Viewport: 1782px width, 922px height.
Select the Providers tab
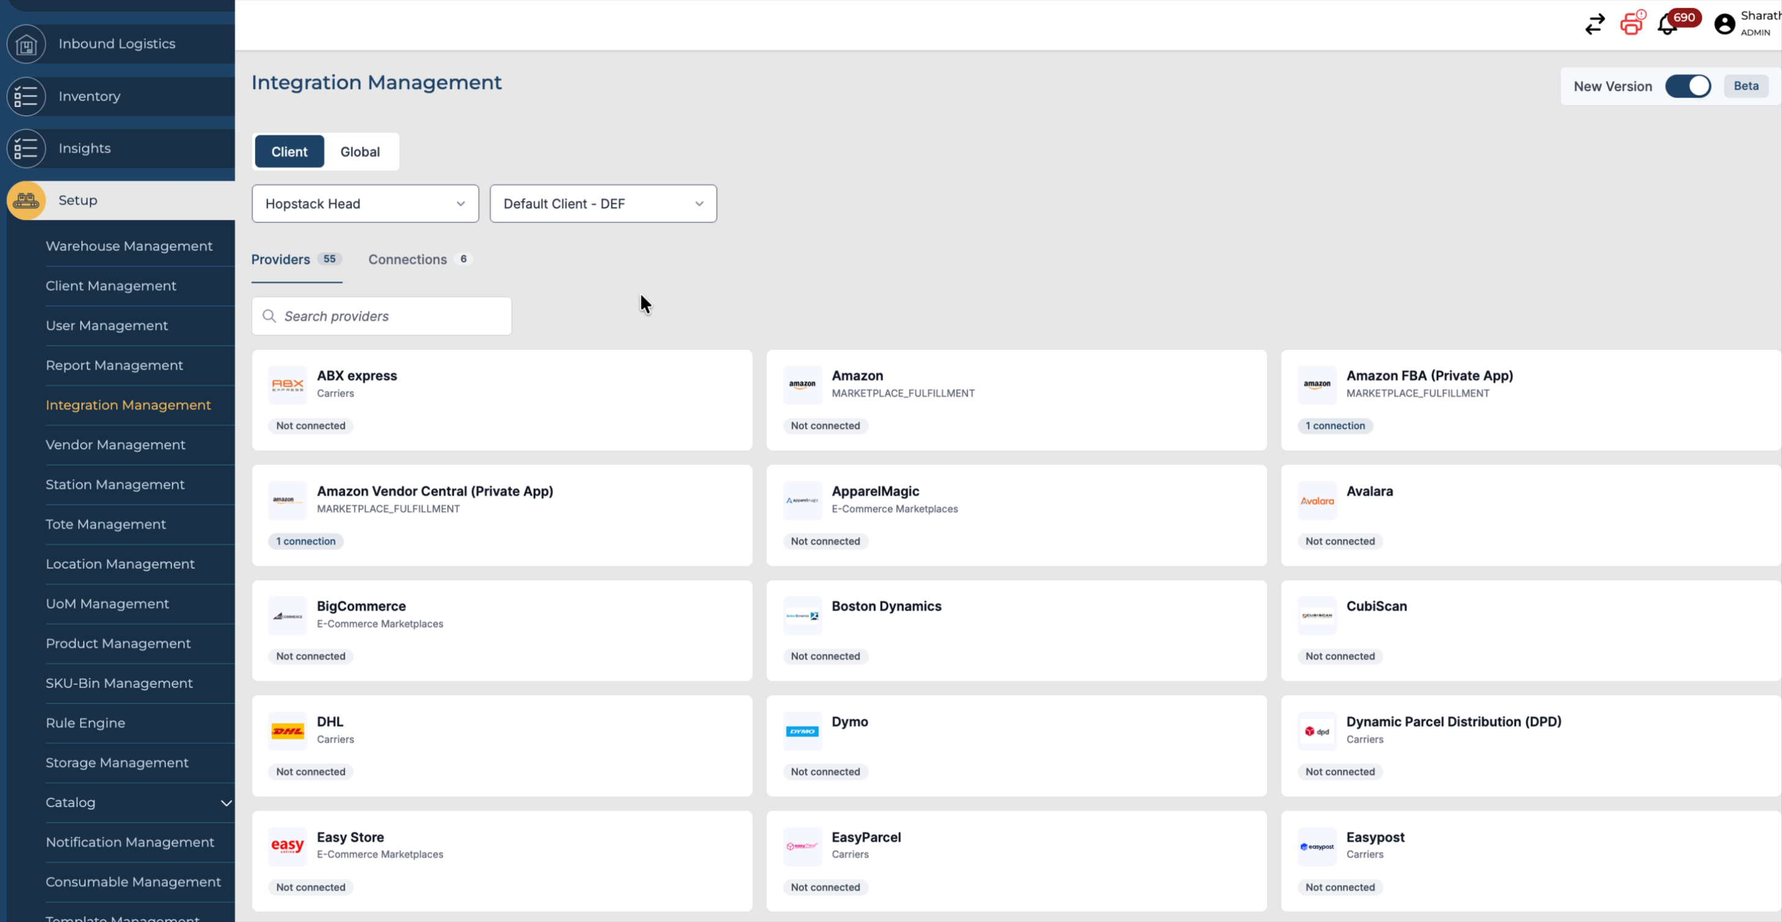point(296,259)
